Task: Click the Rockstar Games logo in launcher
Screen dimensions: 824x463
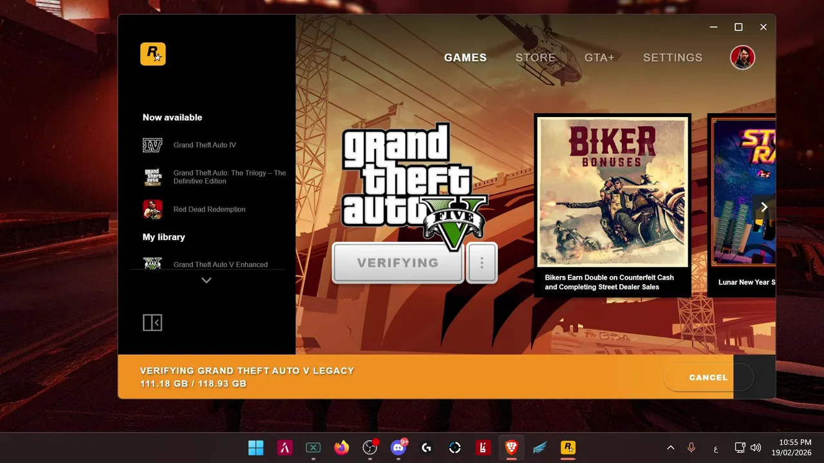Action: [153, 54]
